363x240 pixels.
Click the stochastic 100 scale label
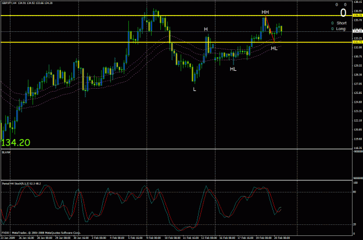pos(355,183)
